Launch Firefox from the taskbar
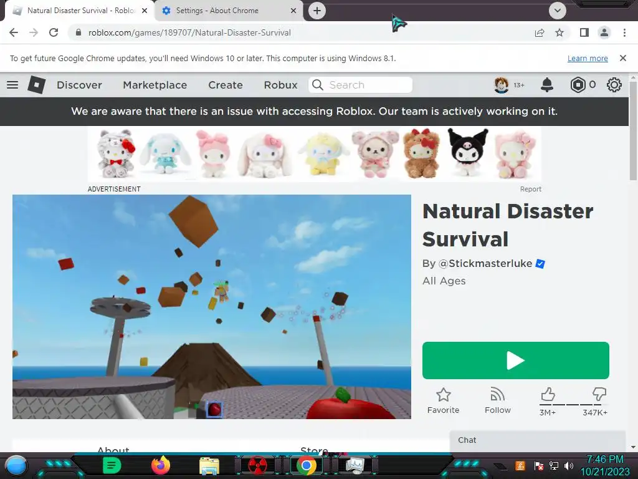Image resolution: width=638 pixels, height=479 pixels. tap(160, 465)
